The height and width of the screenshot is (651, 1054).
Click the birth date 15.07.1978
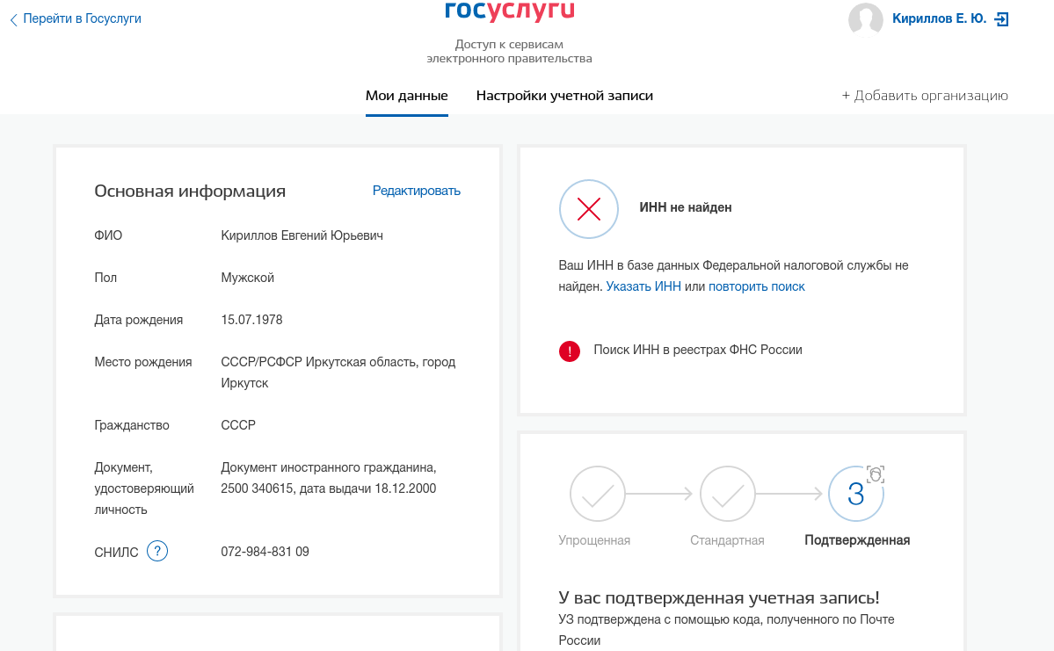(251, 320)
